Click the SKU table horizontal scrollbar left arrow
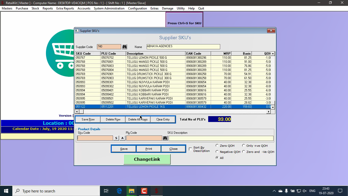 (x=77, y=112)
